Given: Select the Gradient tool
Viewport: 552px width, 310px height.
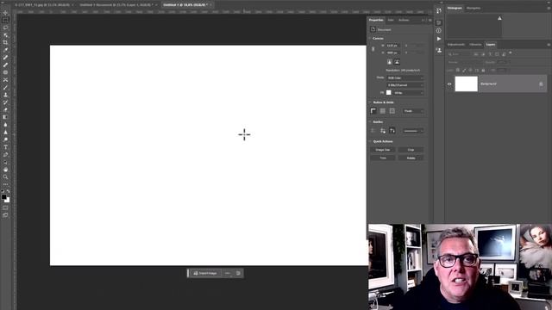Looking at the screenshot, I should tap(5, 117).
